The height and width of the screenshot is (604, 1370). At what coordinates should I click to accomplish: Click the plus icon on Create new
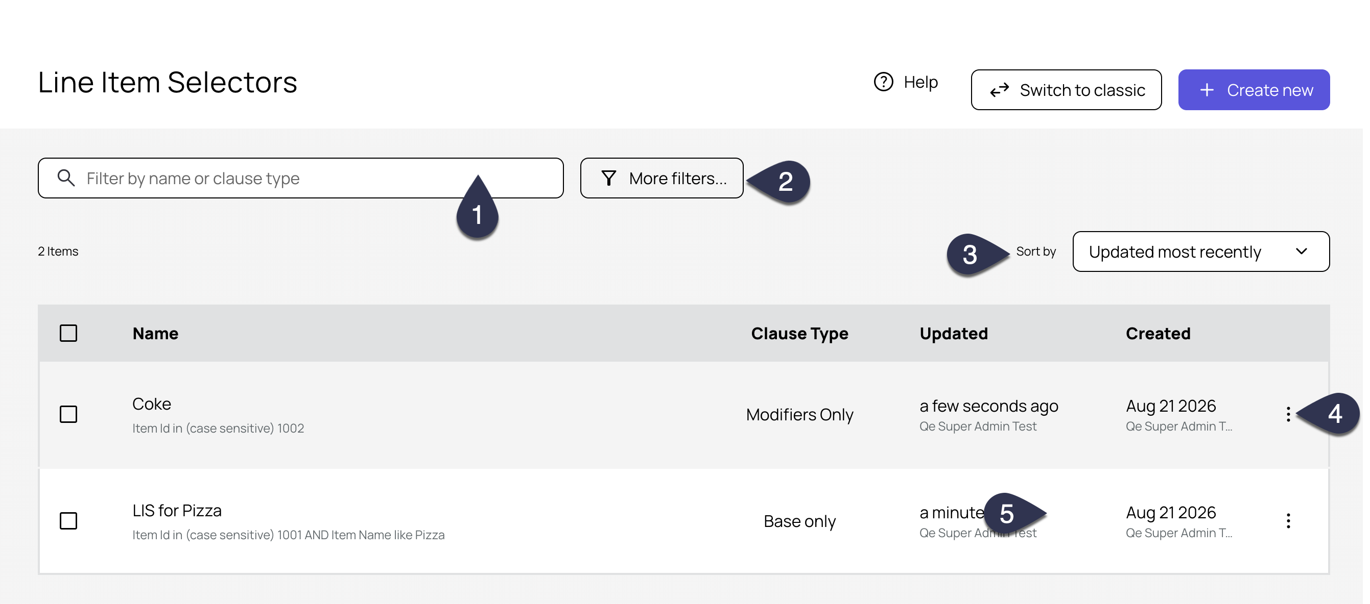[x=1207, y=90]
